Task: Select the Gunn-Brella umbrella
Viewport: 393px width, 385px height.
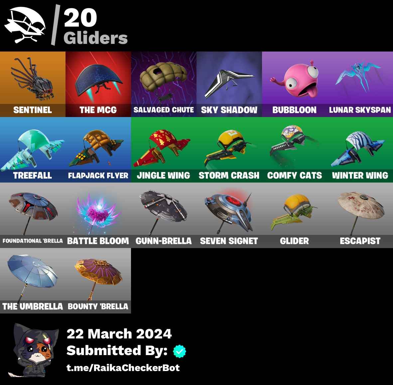Action: pos(163,215)
